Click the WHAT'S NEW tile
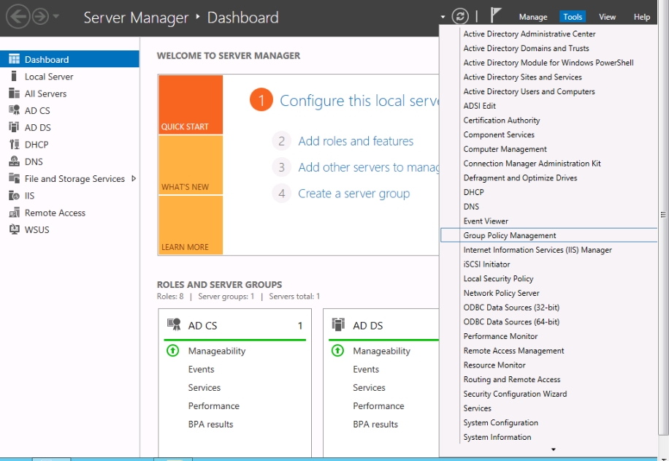The width and height of the screenshot is (669, 461). point(191,165)
